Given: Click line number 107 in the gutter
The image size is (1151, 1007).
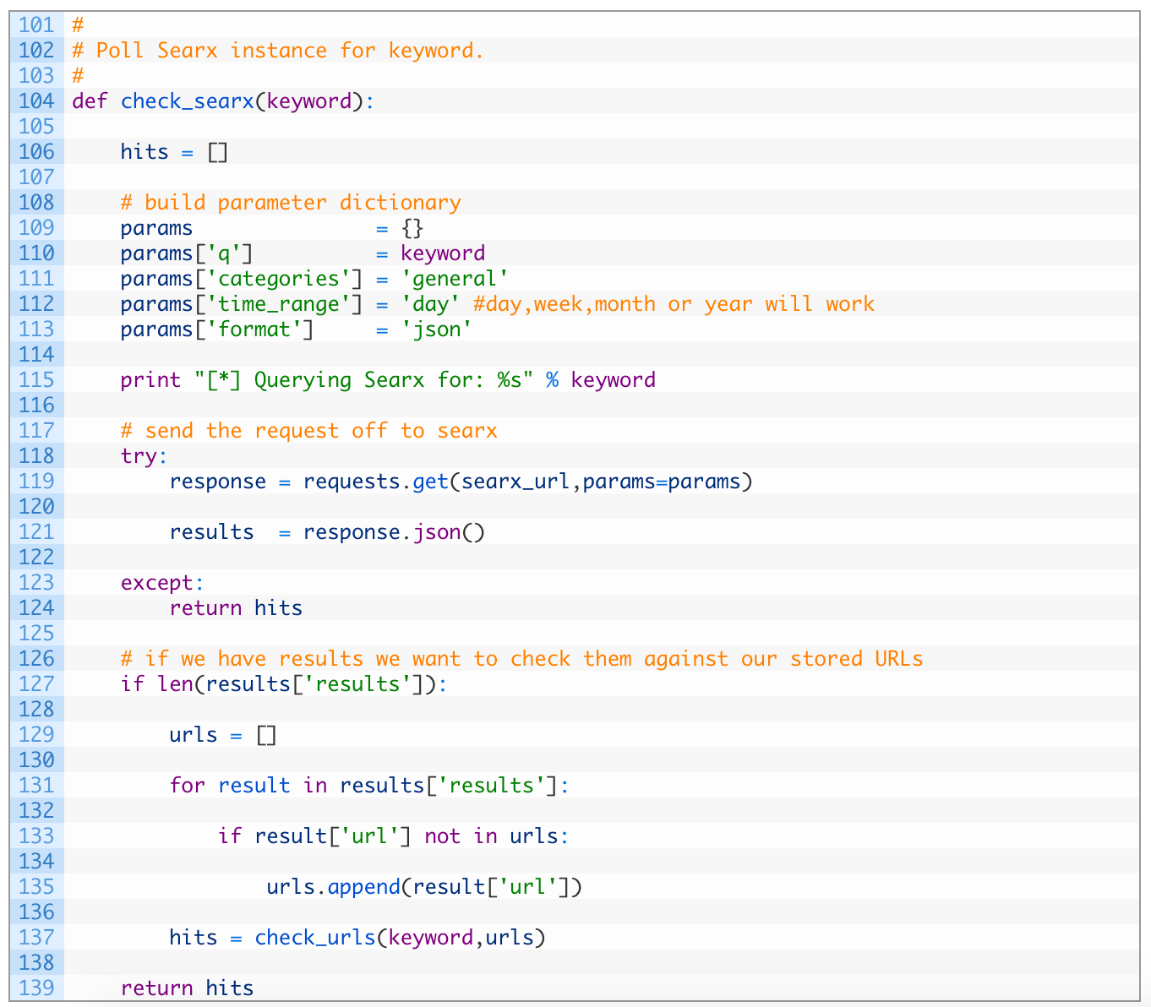Looking at the screenshot, I should [x=36, y=177].
